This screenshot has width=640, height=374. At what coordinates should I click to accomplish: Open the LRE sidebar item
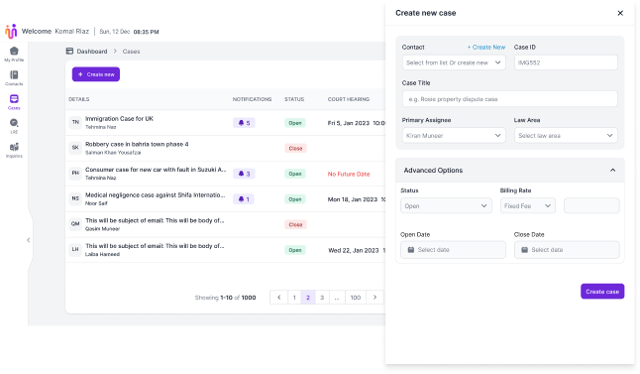14,126
